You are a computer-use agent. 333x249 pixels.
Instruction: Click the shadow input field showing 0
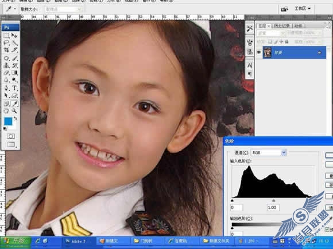tap(237, 207)
